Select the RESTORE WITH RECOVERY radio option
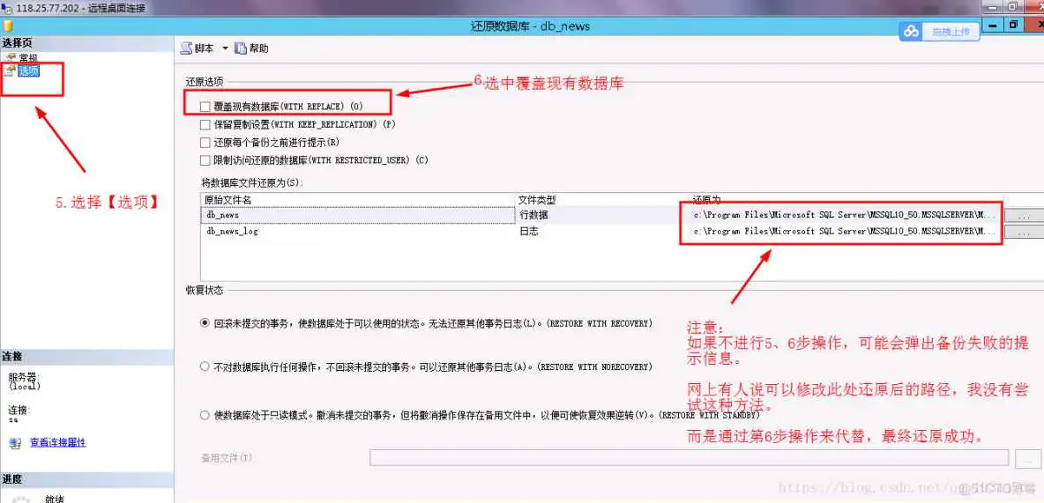This screenshot has width=1044, height=503. coord(205,323)
